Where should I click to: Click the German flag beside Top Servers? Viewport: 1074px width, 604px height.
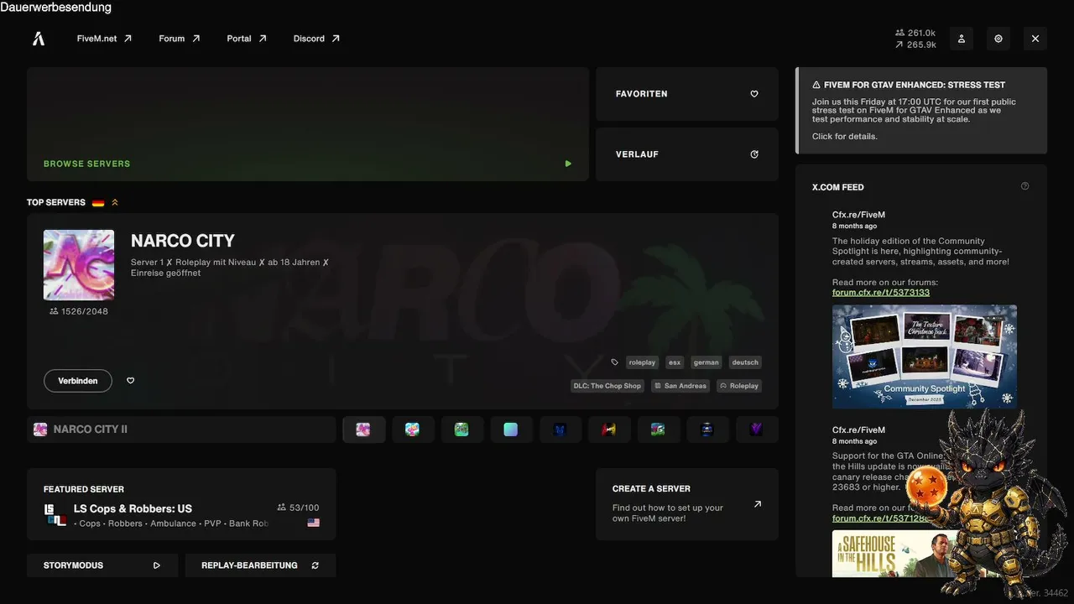tap(98, 202)
